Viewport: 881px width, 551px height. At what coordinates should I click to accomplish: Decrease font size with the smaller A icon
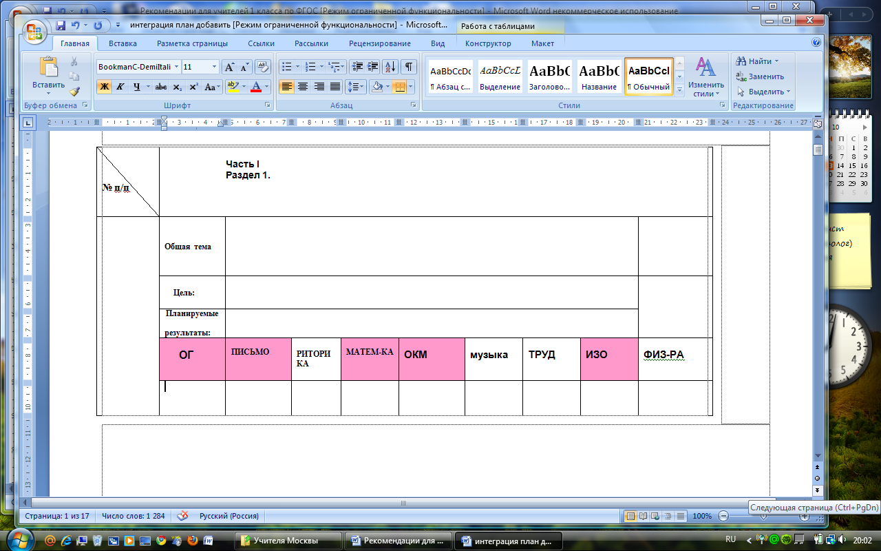click(244, 67)
